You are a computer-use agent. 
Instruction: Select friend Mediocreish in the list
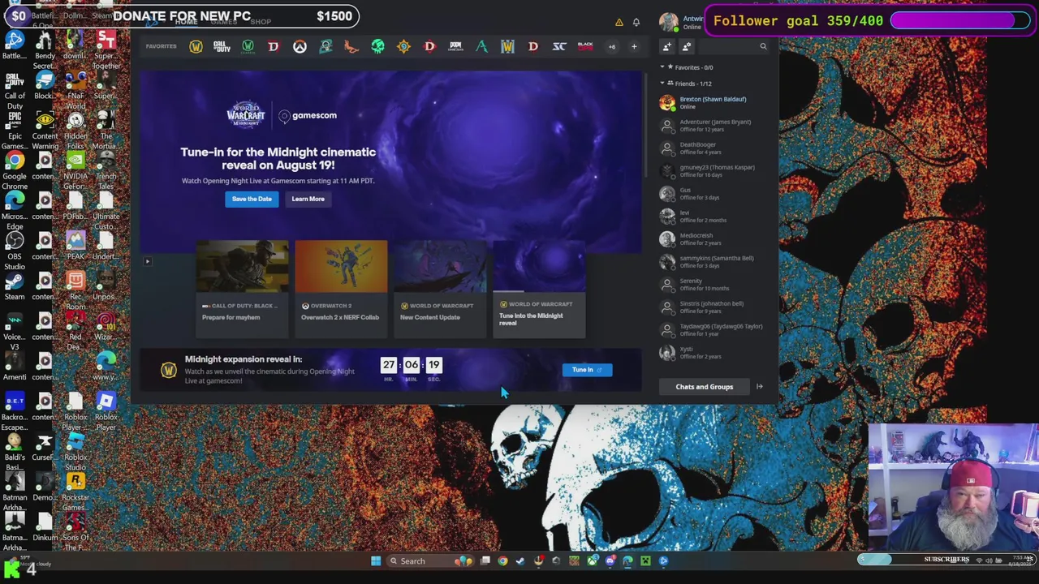[x=713, y=239]
